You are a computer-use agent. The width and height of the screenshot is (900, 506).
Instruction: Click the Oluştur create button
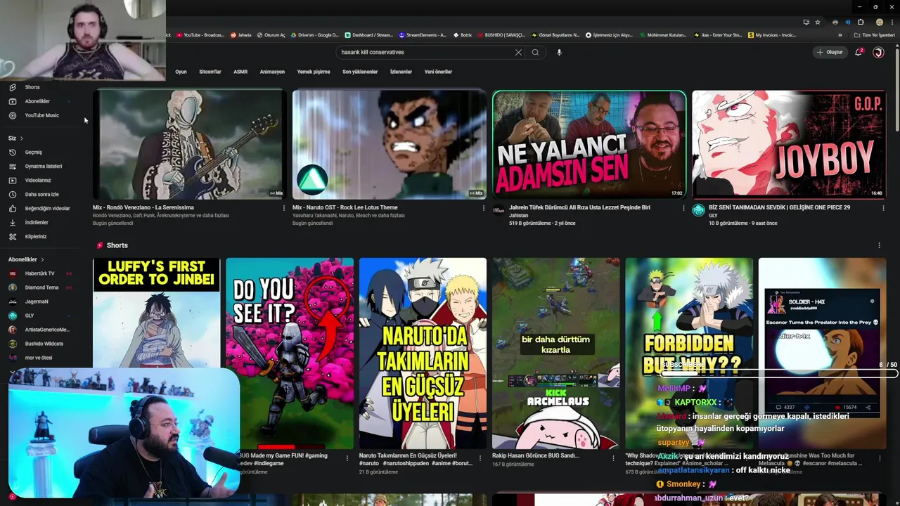(x=830, y=52)
